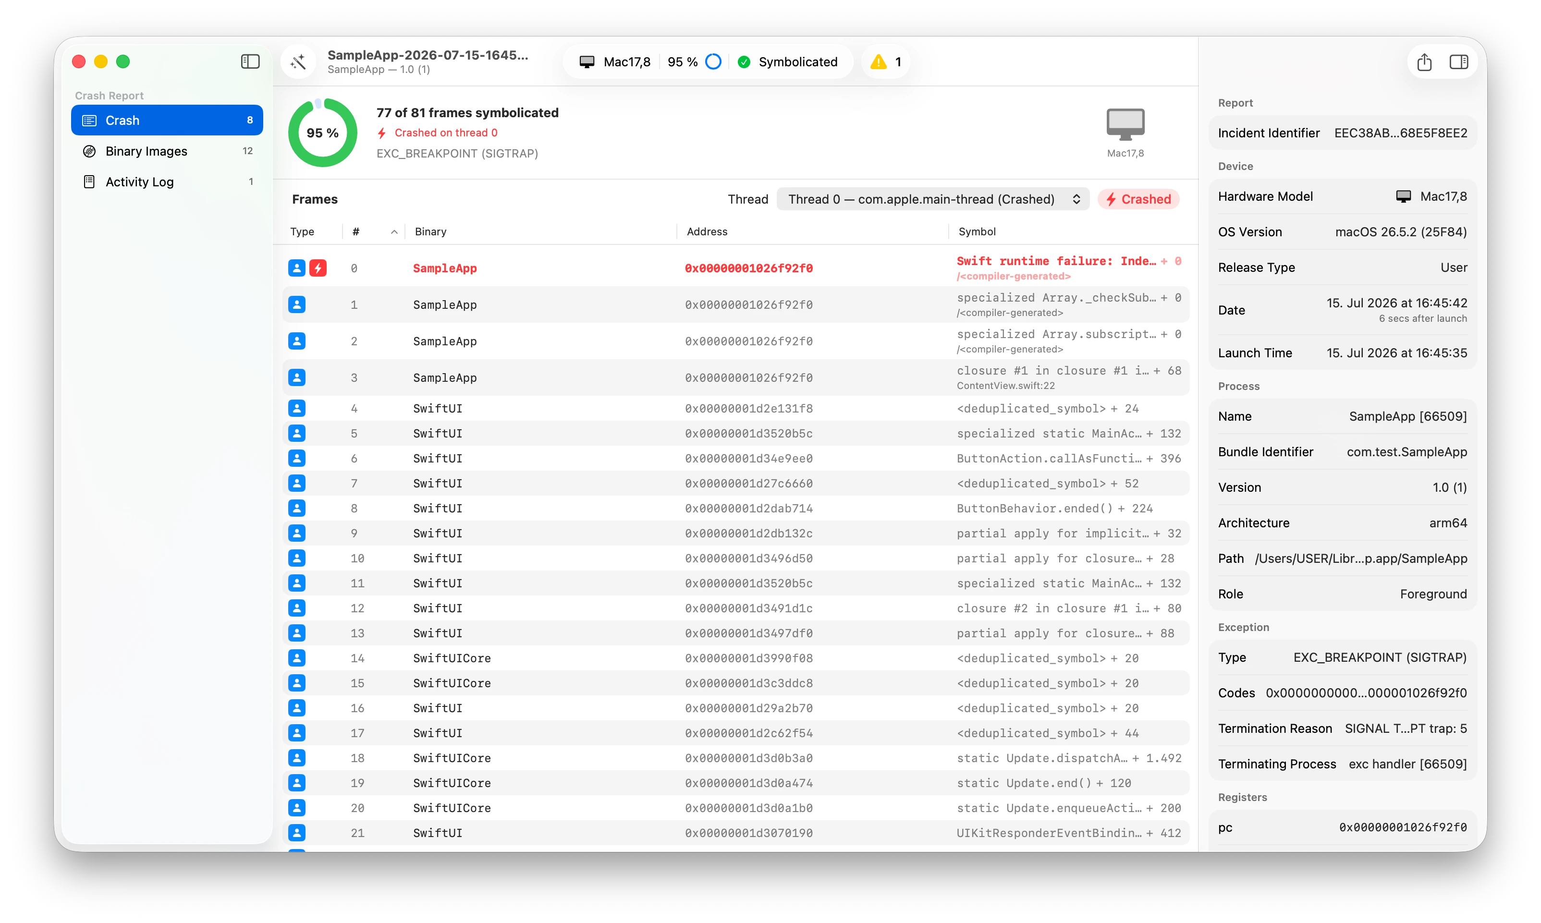The width and height of the screenshot is (1541, 923).
Task: Click OS Version value macOS 26.5.2 (25F84)
Action: [1401, 232]
